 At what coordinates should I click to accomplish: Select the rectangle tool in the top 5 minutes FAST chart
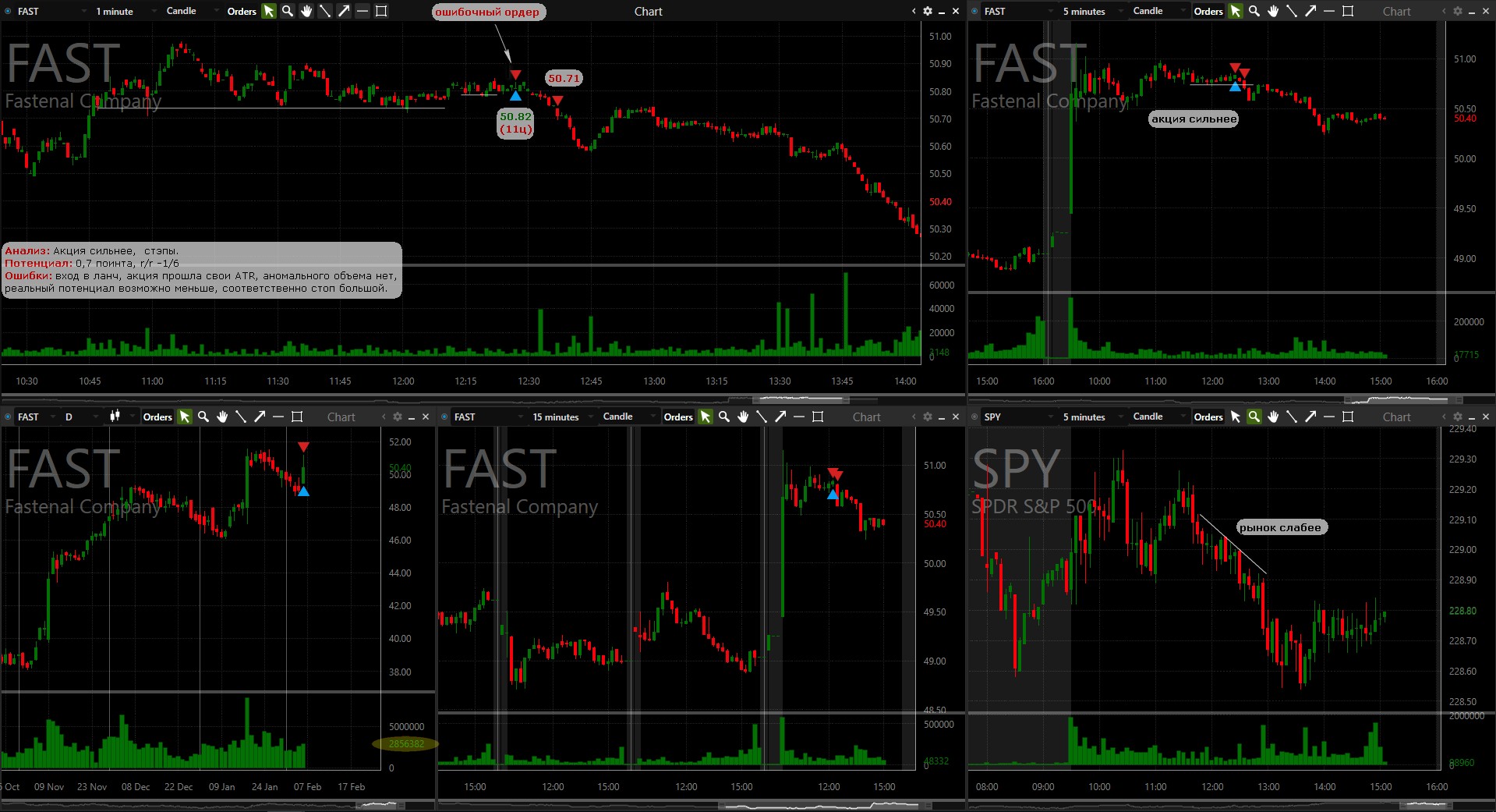[x=1348, y=11]
